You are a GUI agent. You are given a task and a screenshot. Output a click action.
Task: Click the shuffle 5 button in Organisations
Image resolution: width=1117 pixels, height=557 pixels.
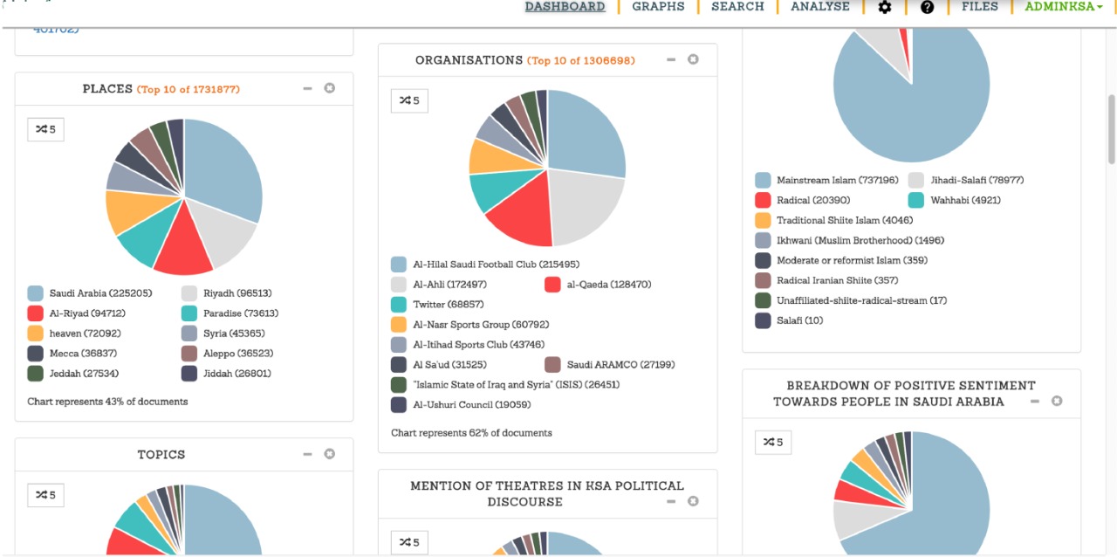point(409,100)
